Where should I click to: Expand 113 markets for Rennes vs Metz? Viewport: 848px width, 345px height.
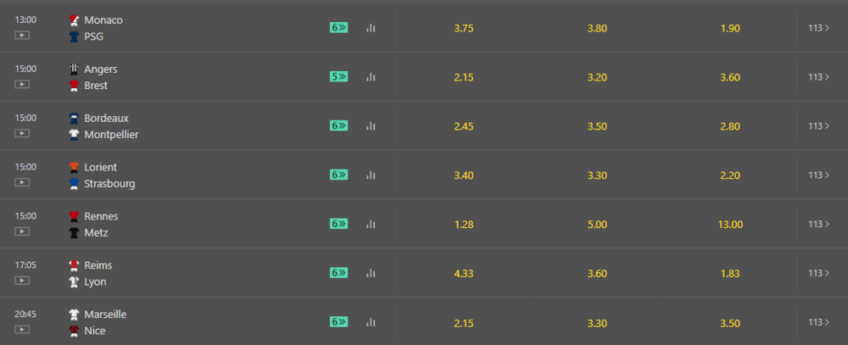click(x=819, y=224)
